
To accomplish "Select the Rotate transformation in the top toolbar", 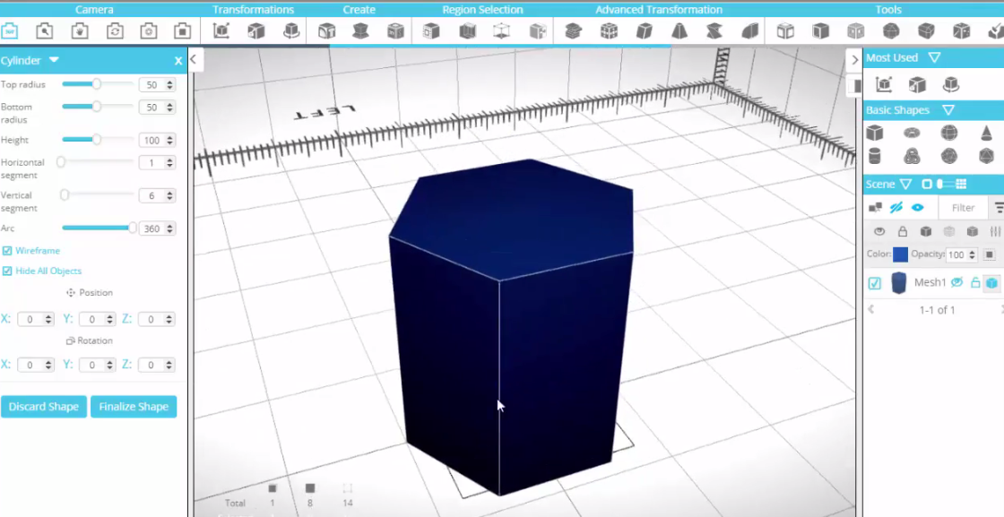I will pos(291,30).
